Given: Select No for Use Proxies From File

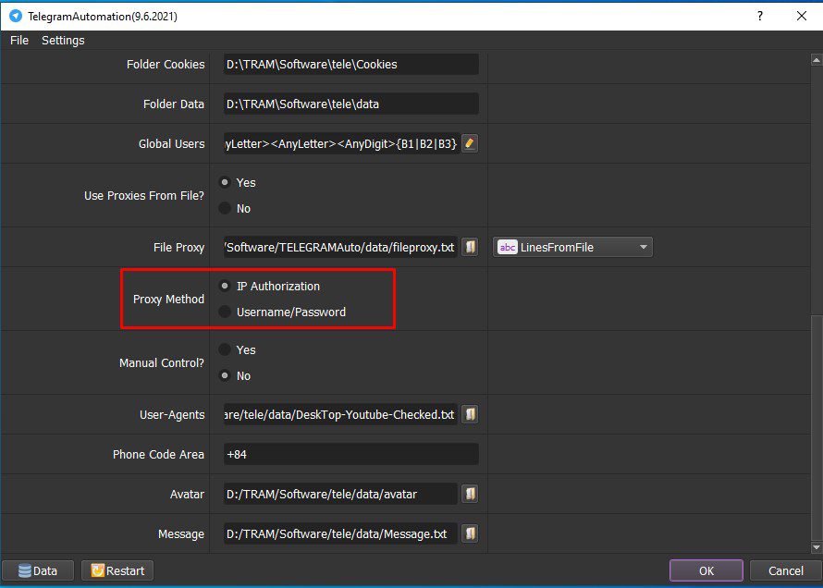Looking at the screenshot, I should [x=225, y=208].
